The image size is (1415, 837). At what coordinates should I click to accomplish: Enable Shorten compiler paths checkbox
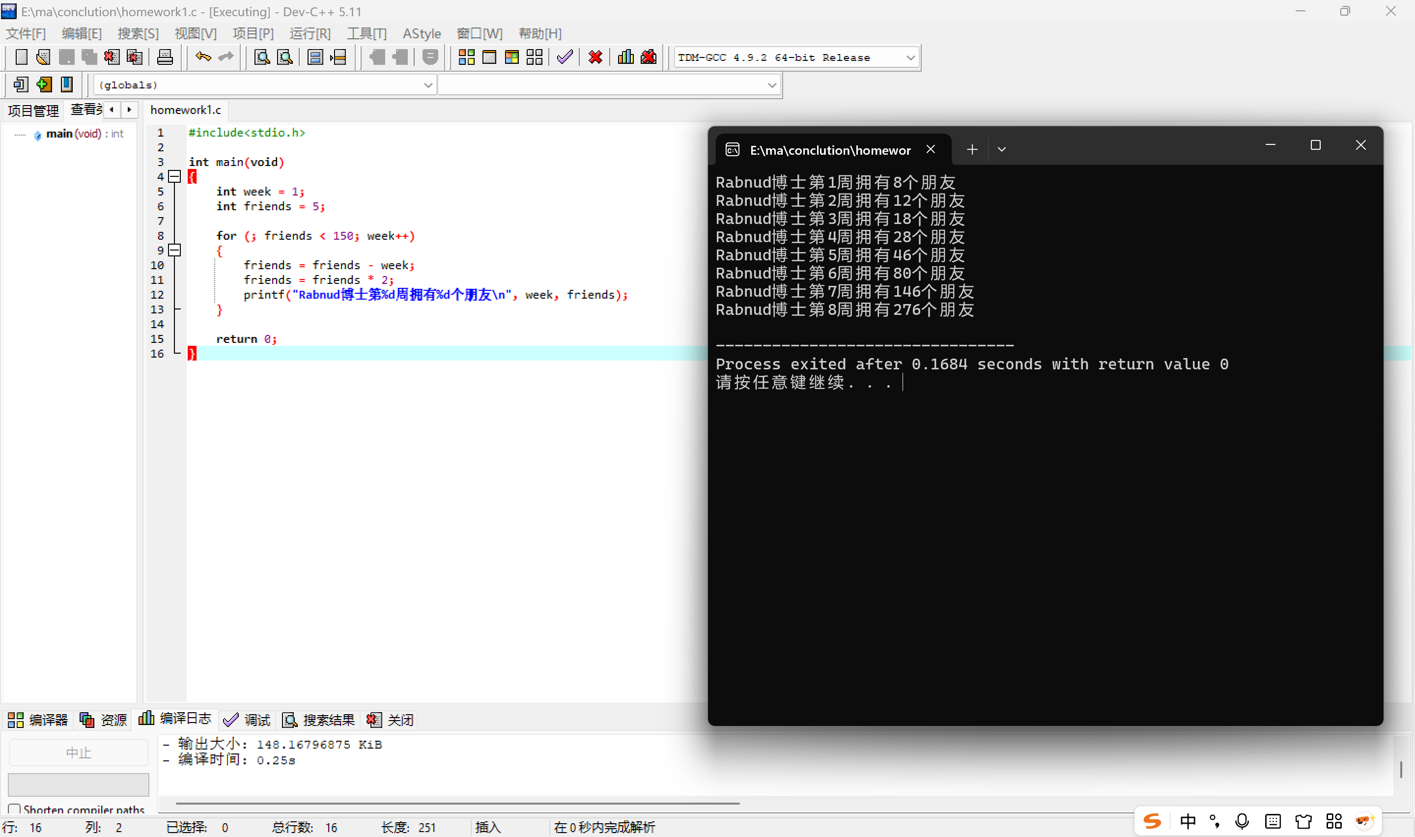point(15,809)
